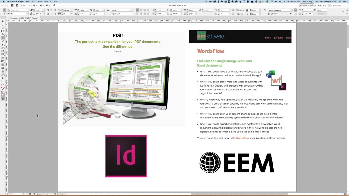The image size is (349, 196).
Task: Select the Free Transform tool
Action: pos(3,61)
